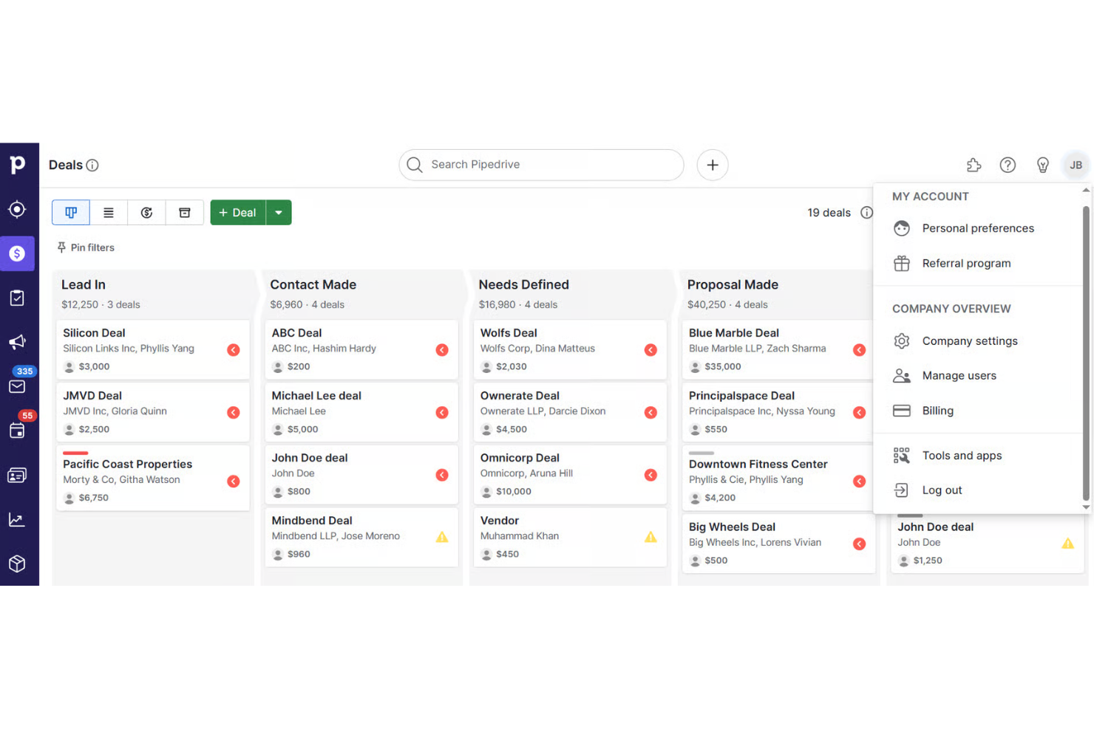This screenshot has width=1094, height=729.
Task: Open Products box icon in sidebar
Action: [x=17, y=564]
